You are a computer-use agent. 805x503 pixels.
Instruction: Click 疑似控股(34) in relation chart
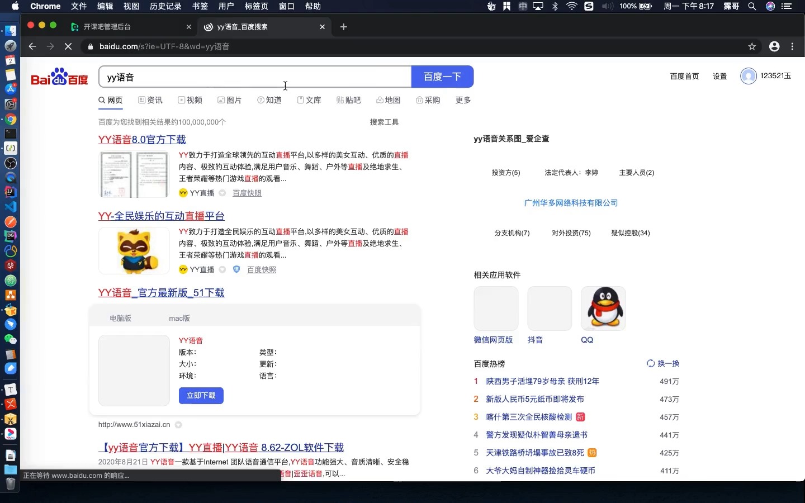[x=631, y=233]
